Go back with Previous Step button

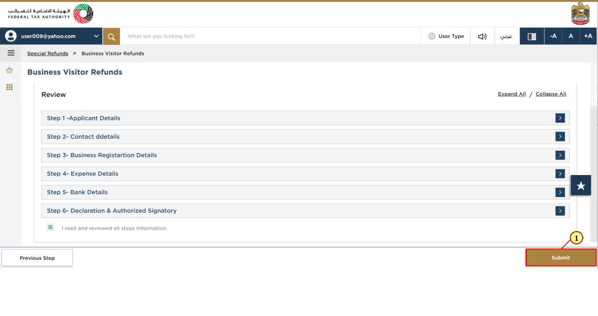coord(37,258)
